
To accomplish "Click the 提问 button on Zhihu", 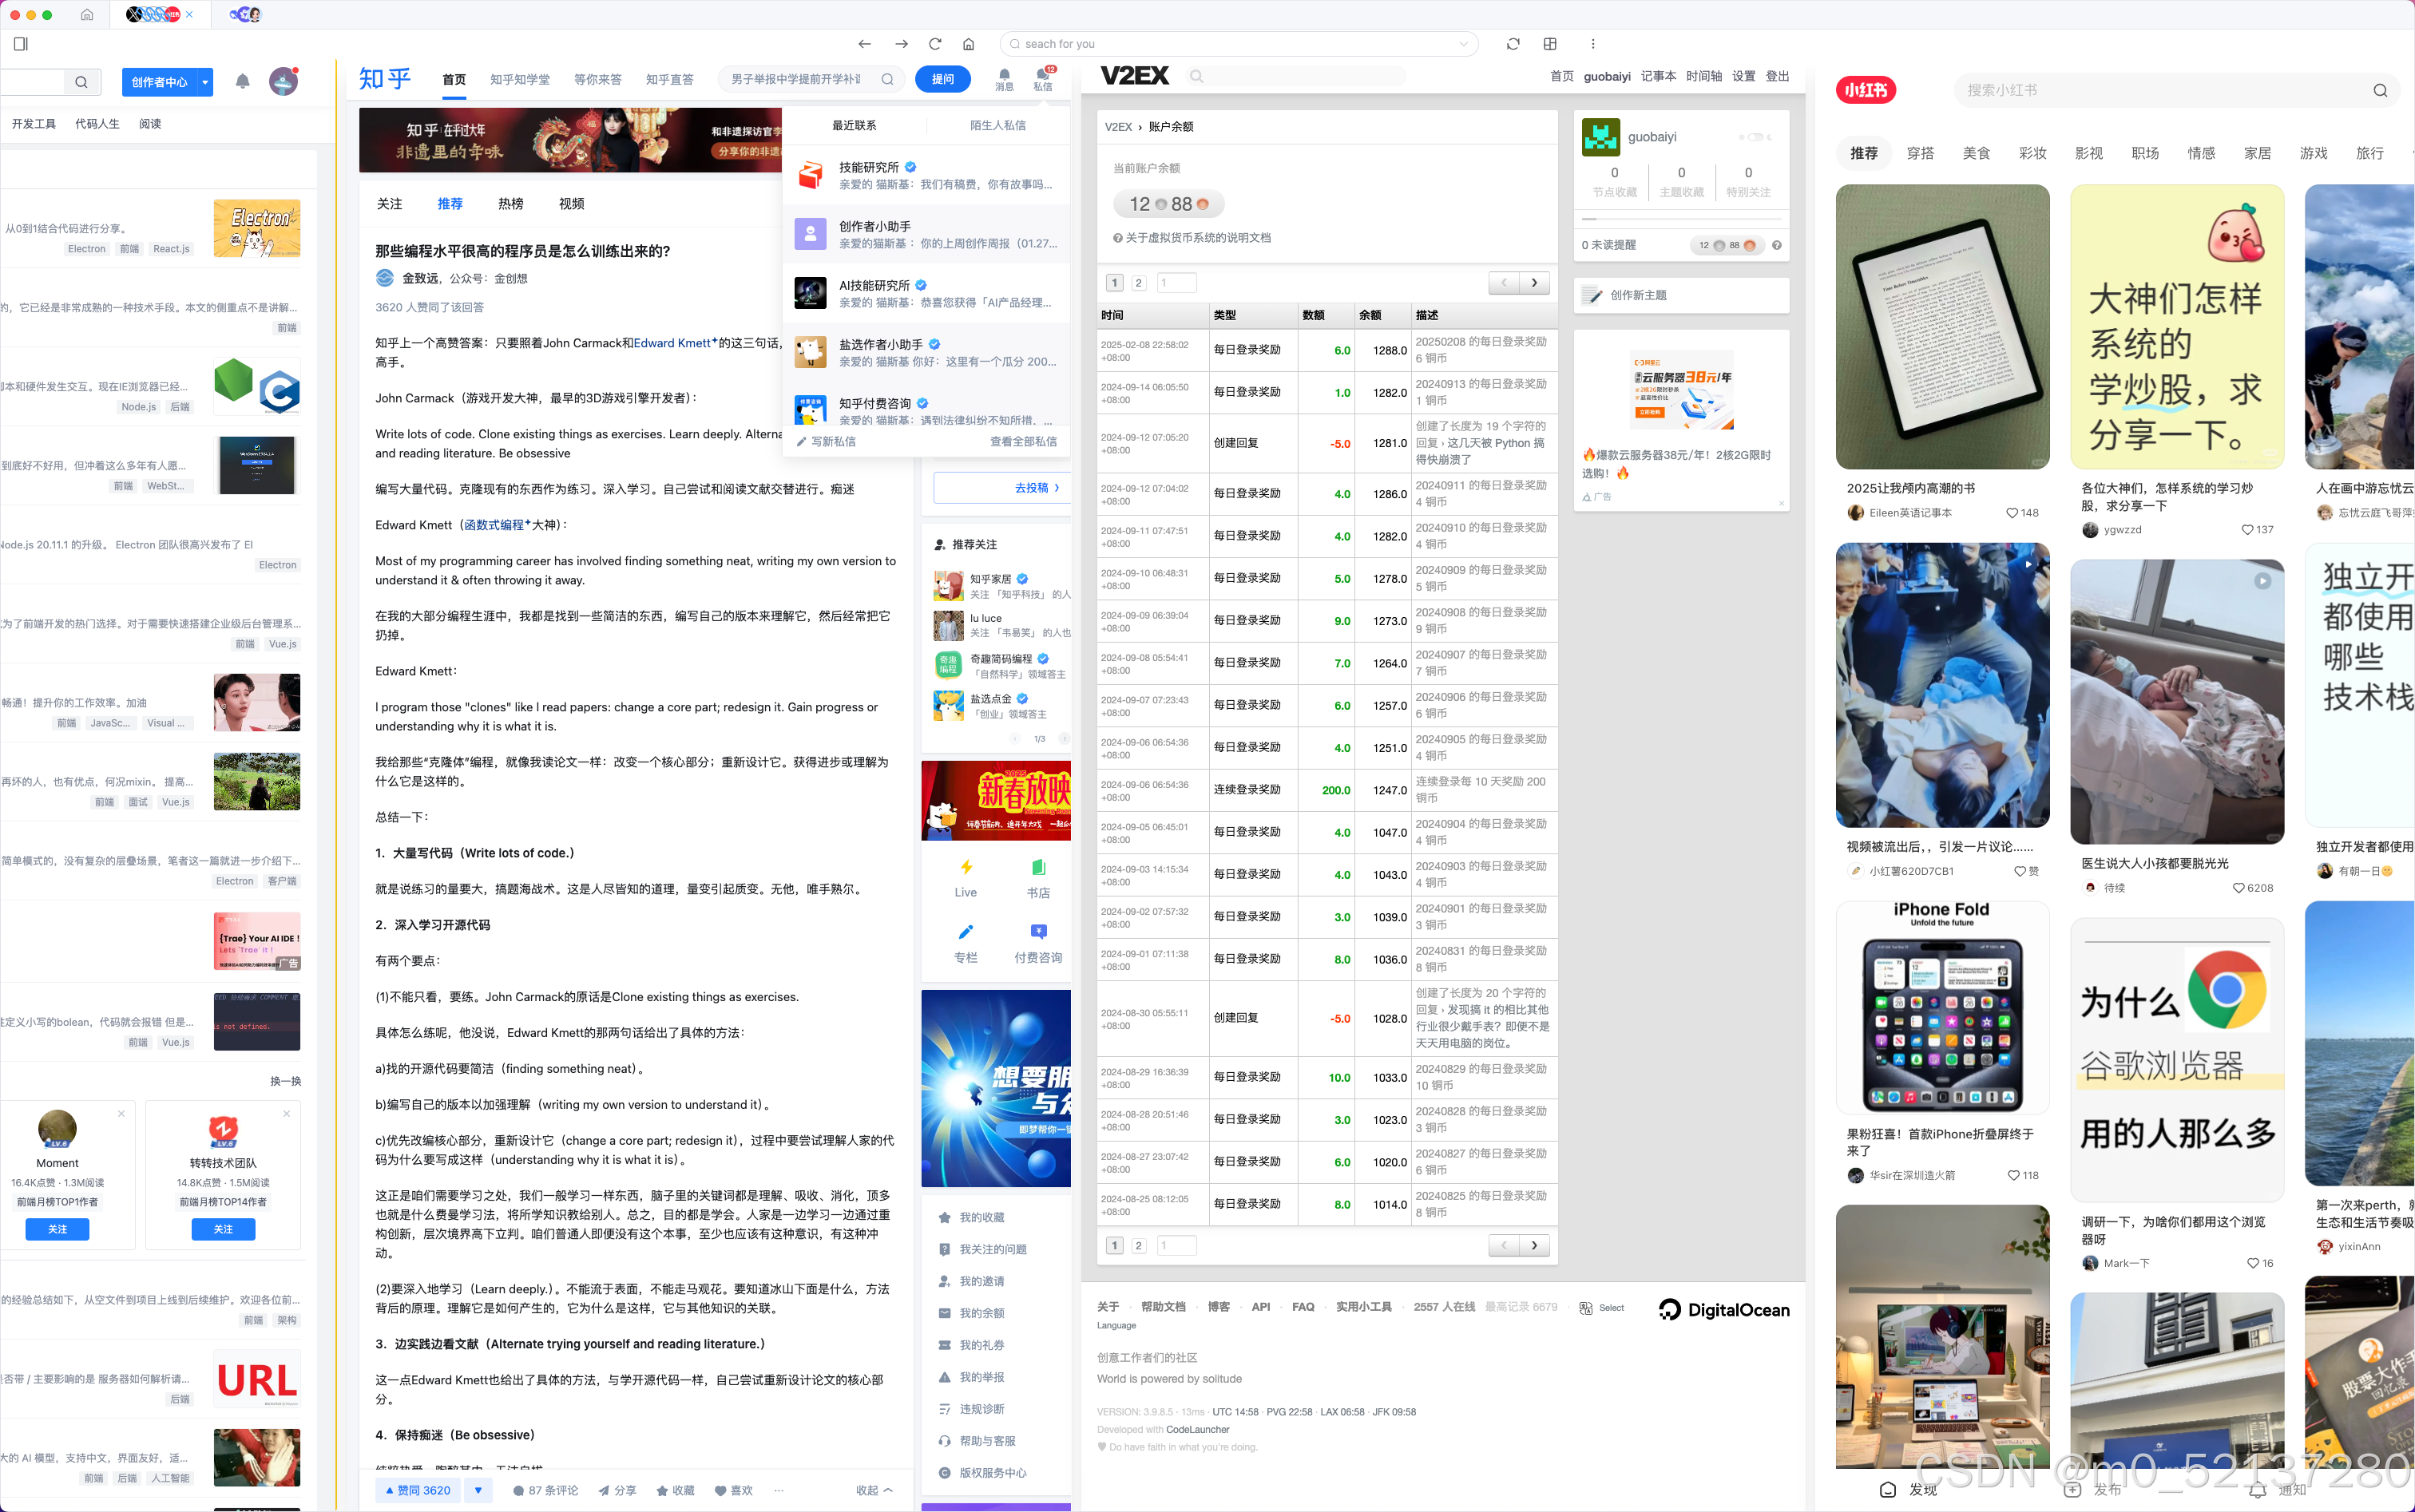I will pos(942,79).
